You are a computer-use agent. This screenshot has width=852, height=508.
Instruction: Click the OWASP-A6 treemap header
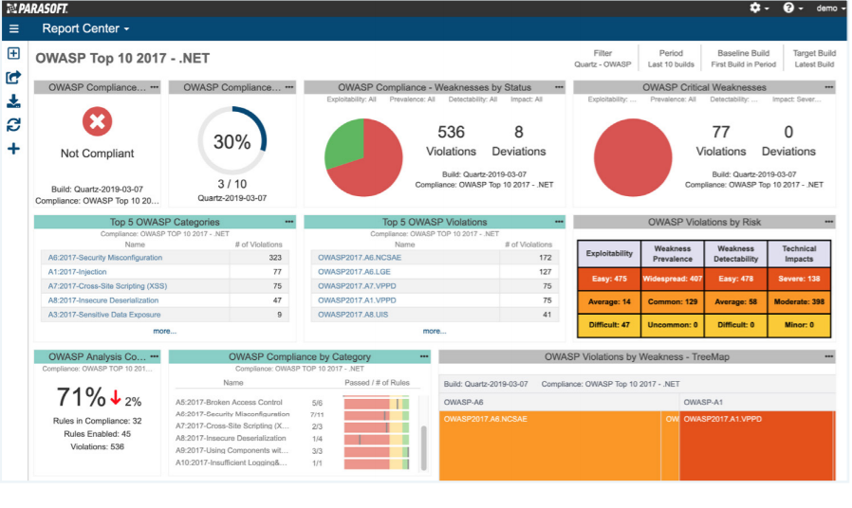click(x=559, y=402)
